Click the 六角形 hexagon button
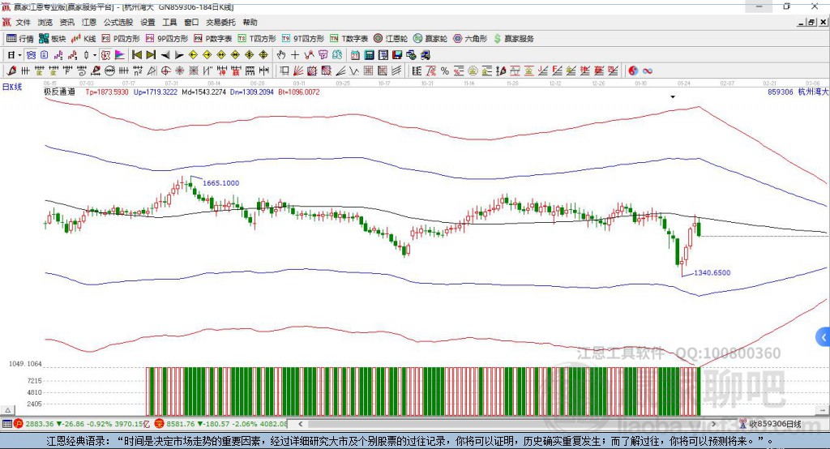 click(x=470, y=38)
